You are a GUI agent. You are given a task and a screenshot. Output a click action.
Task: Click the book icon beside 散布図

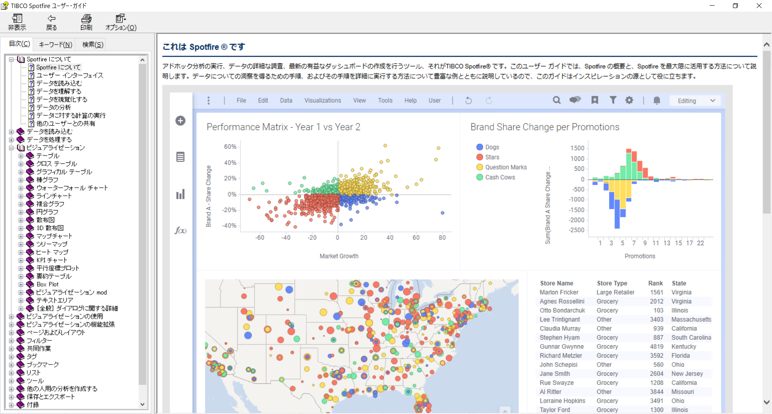click(x=30, y=220)
